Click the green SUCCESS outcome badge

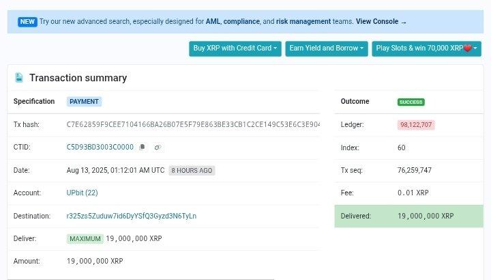tap(411, 102)
